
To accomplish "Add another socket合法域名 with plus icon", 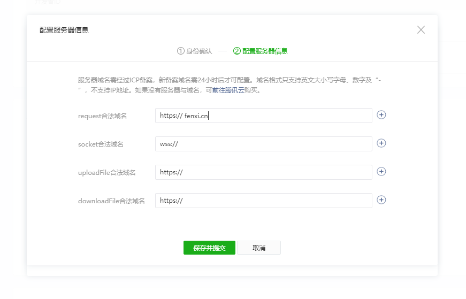I will [x=381, y=143].
